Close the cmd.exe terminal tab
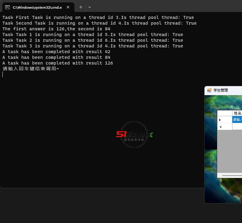Screen dimensions: 242x223 click(68, 7)
